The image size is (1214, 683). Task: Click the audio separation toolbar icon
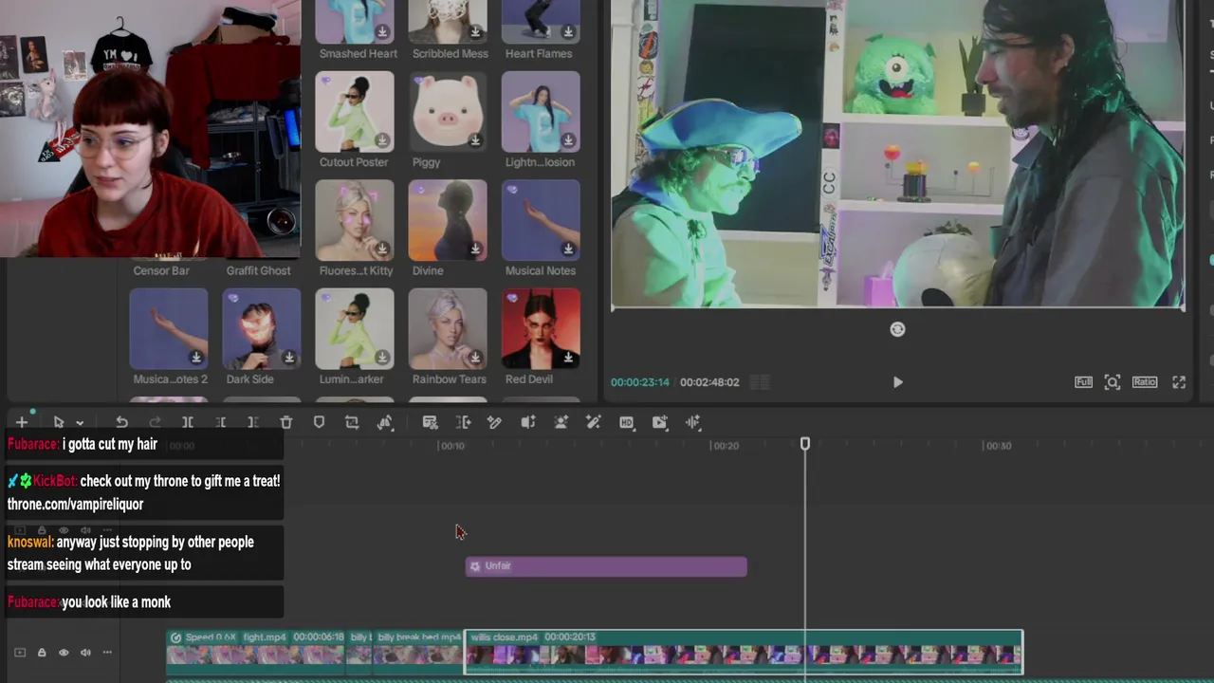pyautogui.click(x=528, y=422)
